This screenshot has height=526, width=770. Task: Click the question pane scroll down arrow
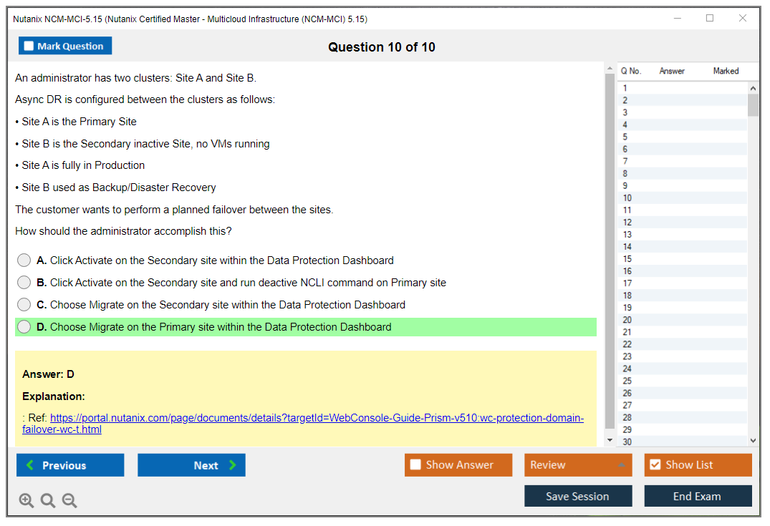click(x=610, y=440)
